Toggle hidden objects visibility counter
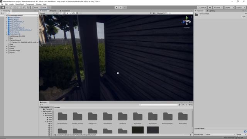Screen dimensions: 247x139 pos(74,13)
